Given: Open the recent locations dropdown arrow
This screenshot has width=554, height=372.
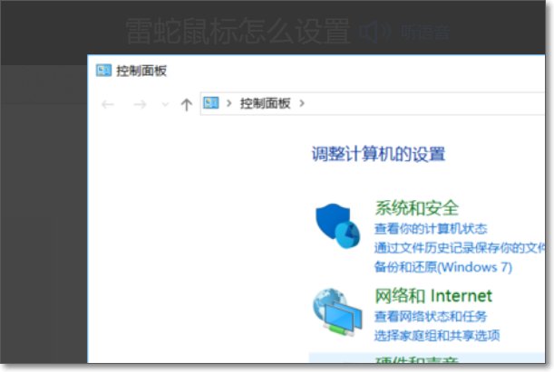Looking at the screenshot, I should (165, 104).
